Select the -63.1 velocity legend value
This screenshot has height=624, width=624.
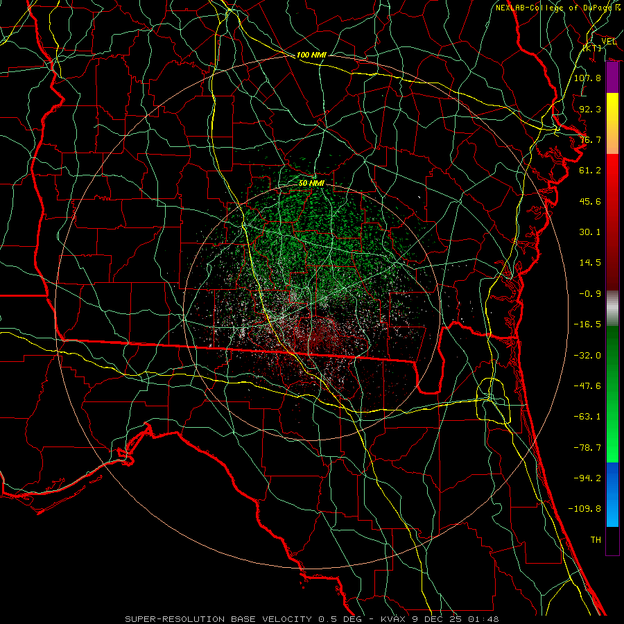(x=587, y=417)
